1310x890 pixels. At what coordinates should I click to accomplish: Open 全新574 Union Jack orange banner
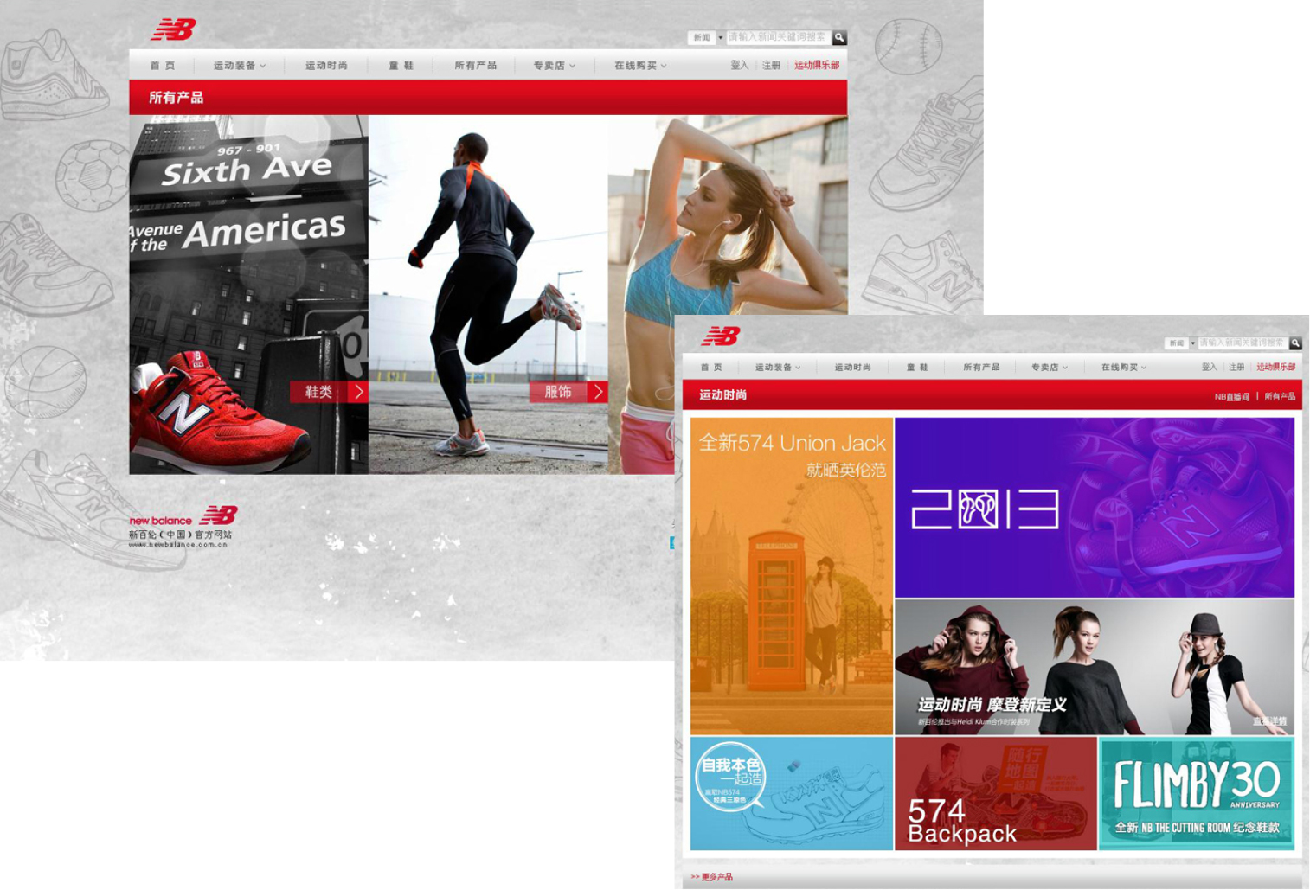tap(792, 576)
